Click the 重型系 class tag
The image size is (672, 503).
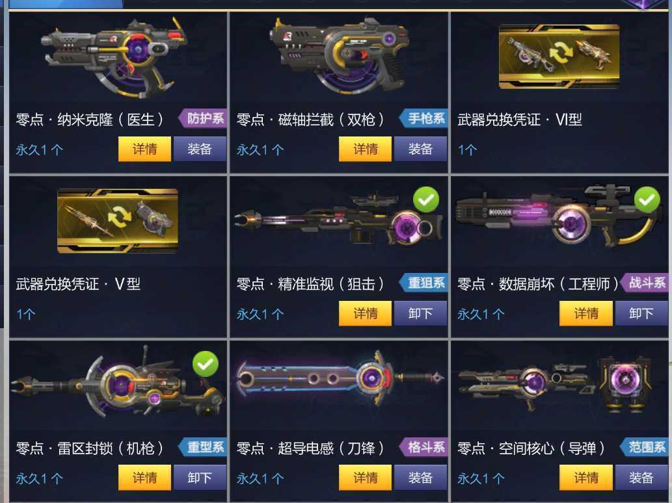203,447
